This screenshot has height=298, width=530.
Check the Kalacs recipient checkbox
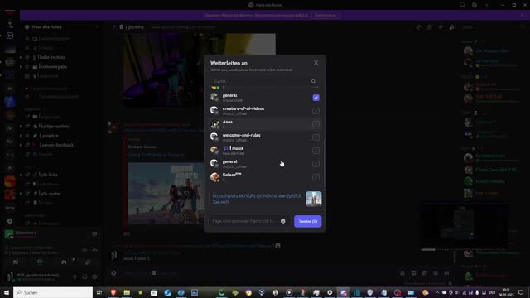coord(316,177)
